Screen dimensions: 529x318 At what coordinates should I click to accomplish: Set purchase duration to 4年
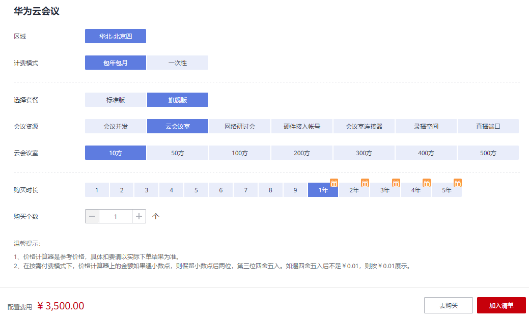click(x=415, y=190)
